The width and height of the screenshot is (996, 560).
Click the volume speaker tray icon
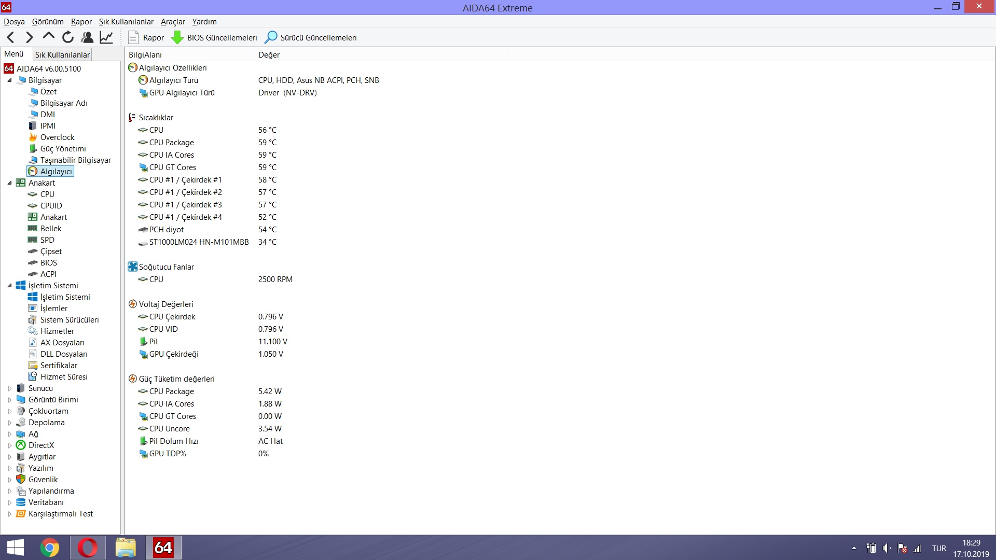point(887,548)
